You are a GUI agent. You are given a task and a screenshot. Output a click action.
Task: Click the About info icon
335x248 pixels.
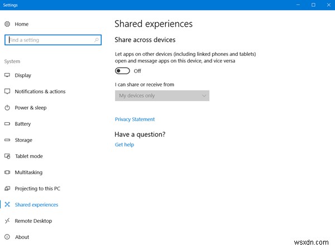pyautogui.click(x=7, y=237)
